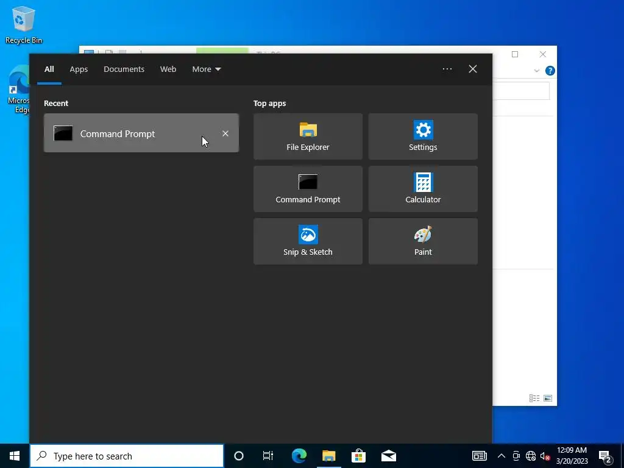Open File Explorer from Top apps
The height and width of the screenshot is (468, 624).
point(308,136)
